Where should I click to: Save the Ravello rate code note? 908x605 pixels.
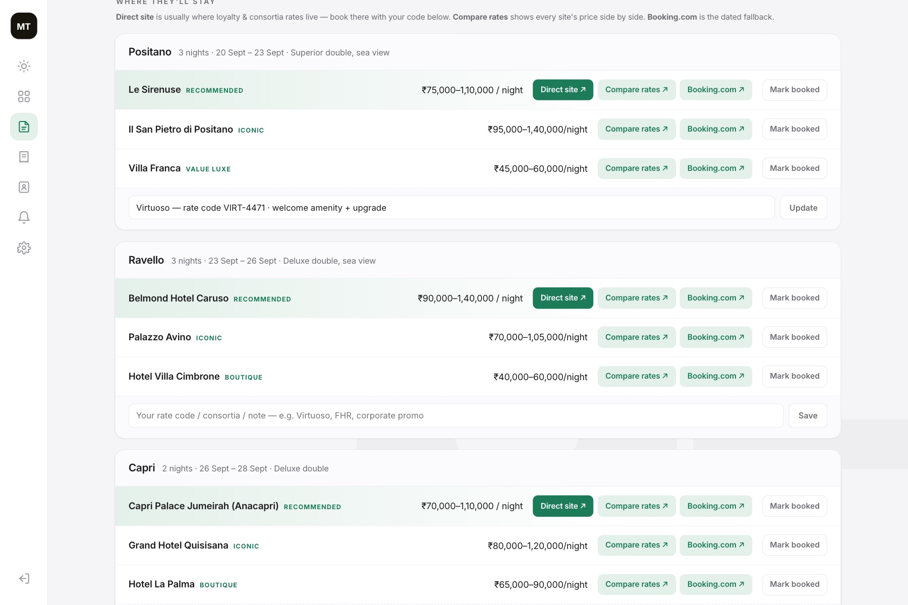coord(808,415)
